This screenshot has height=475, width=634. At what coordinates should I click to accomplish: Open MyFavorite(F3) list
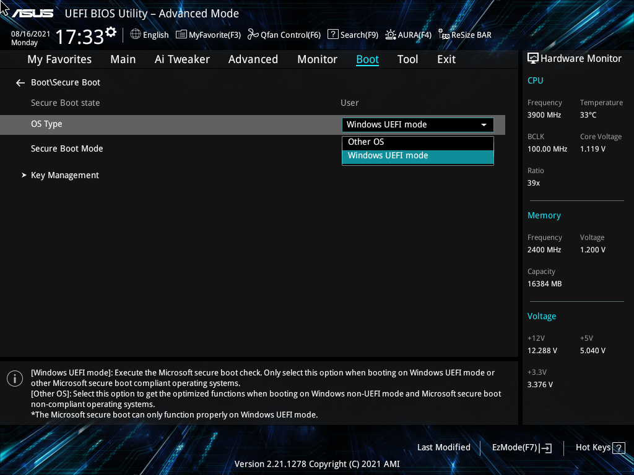(208, 35)
